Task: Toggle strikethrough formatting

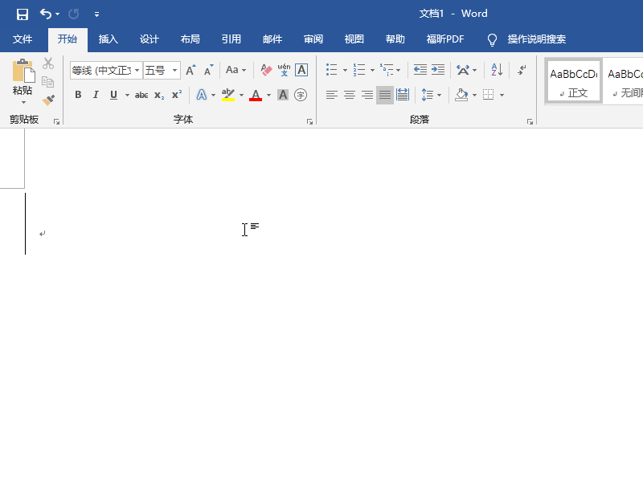Action: pyautogui.click(x=141, y=95)
